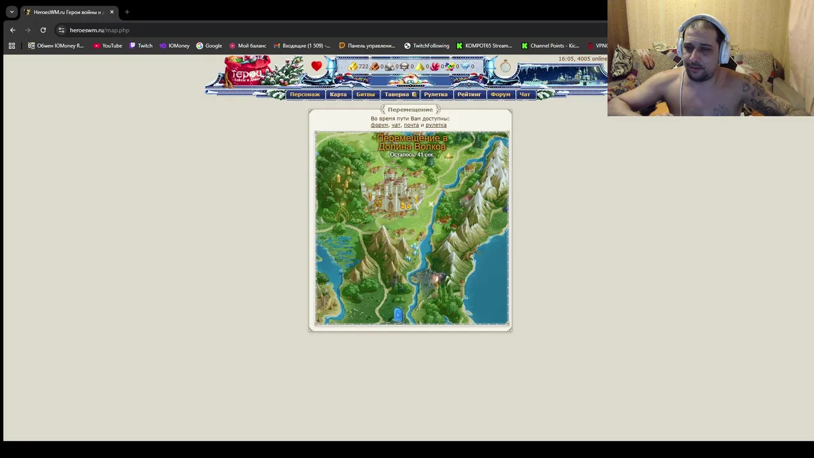Click the browser Back button
The width and height of the screenshot is (814, 458).
coord(13,30)
